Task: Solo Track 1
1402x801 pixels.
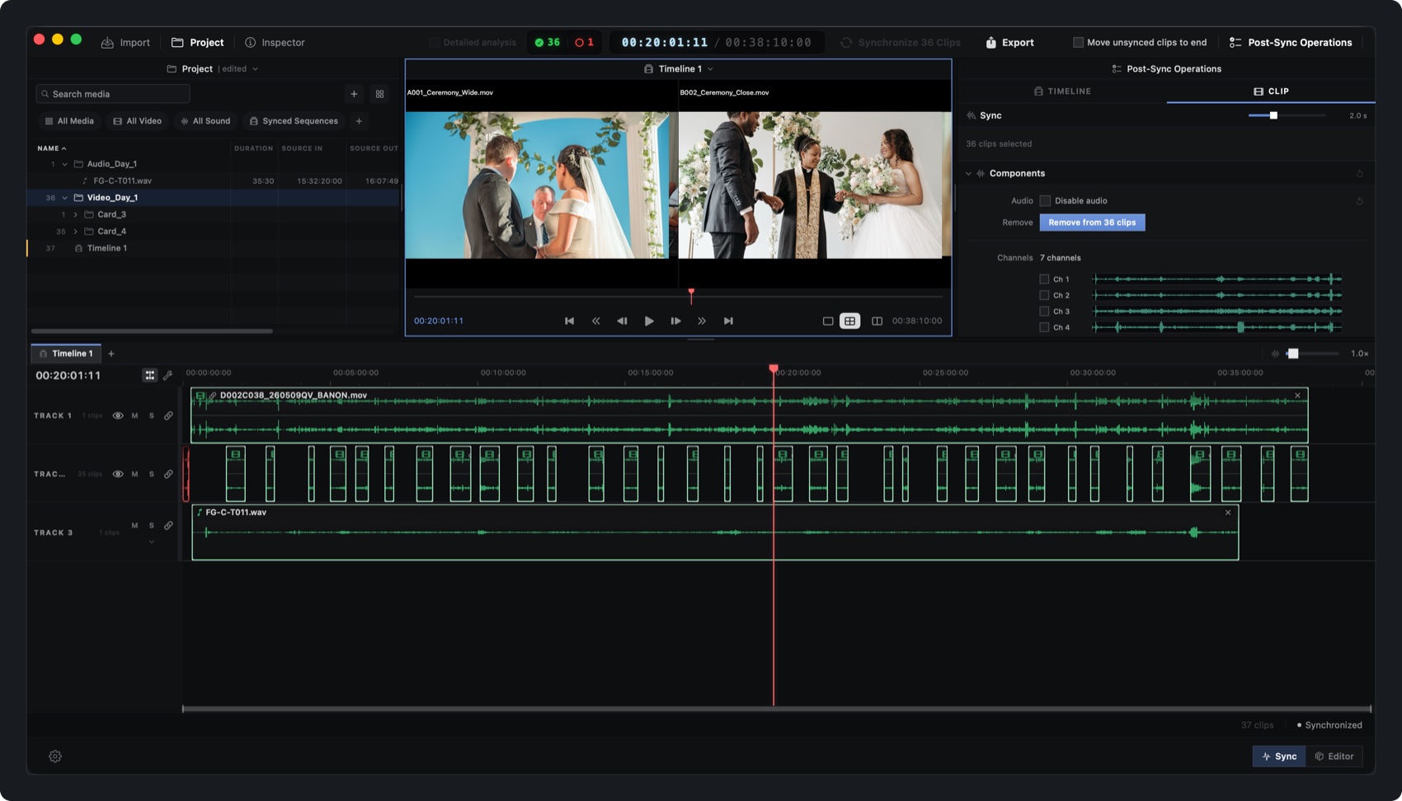Action: tap(152, 416)
